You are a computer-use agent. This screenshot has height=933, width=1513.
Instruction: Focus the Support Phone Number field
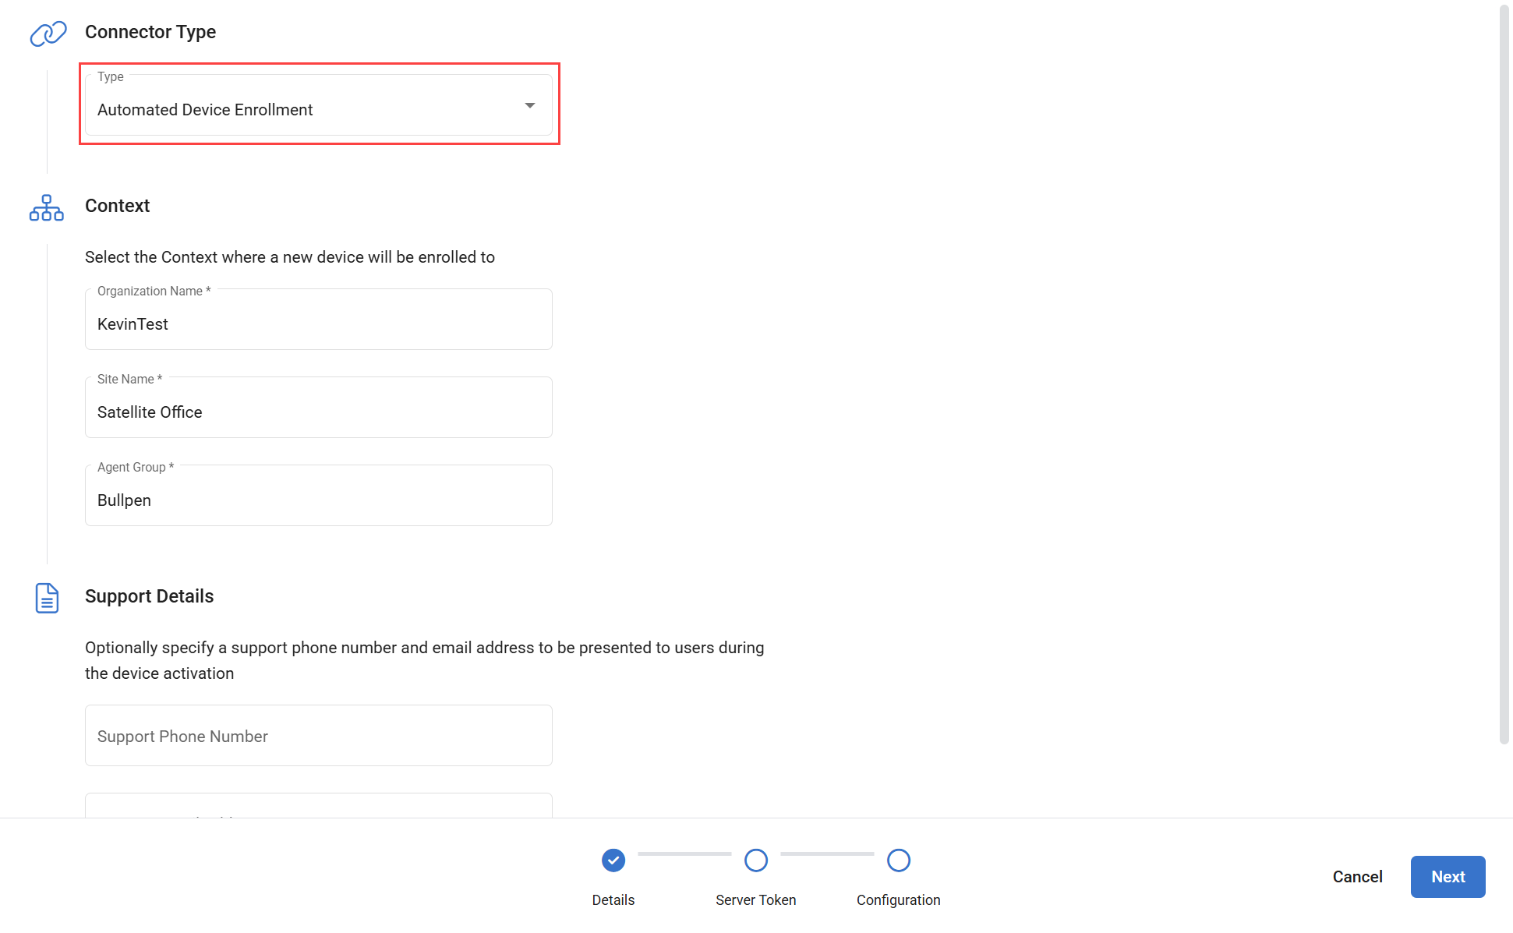318,736
